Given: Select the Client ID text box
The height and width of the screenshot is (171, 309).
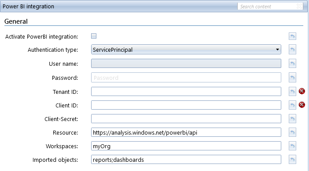Looking at the screenshot, I should 186,105.
